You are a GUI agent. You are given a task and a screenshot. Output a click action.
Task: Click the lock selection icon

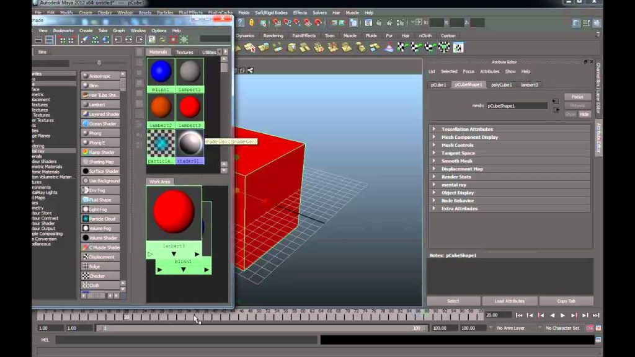tap(252, 23)
